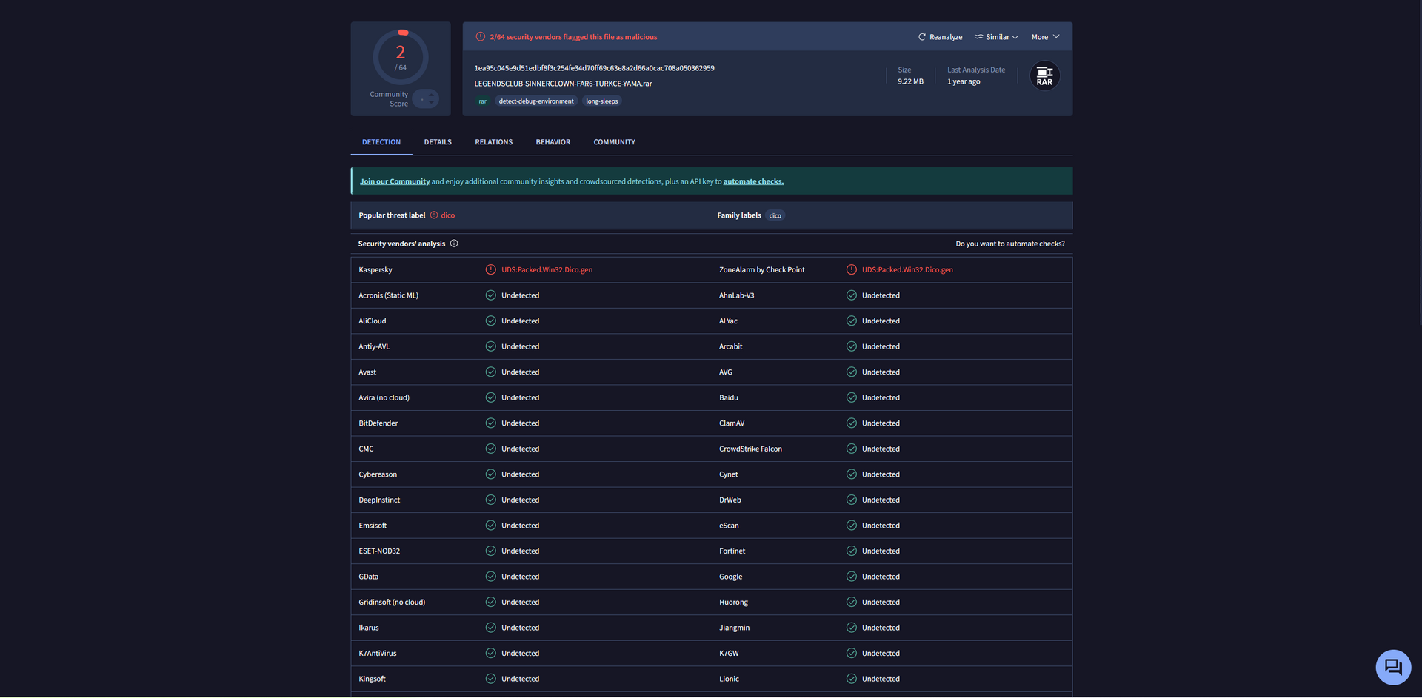Open the chat bubble support widget
Viewport: 1422px width, 698px height.
click(x=1393, y=668)
